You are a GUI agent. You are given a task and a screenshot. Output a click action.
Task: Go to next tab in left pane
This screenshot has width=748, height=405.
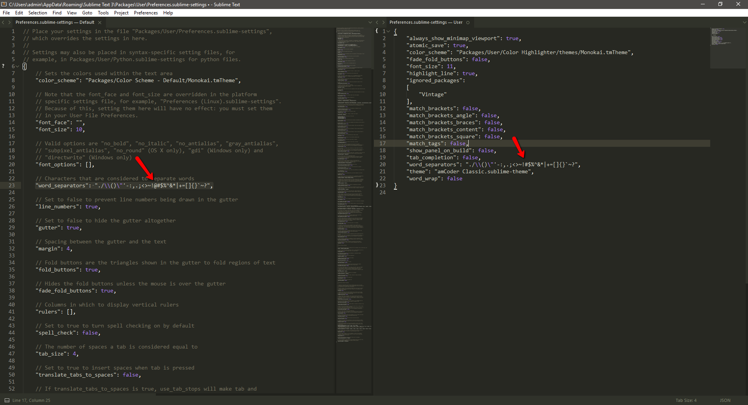9,23
